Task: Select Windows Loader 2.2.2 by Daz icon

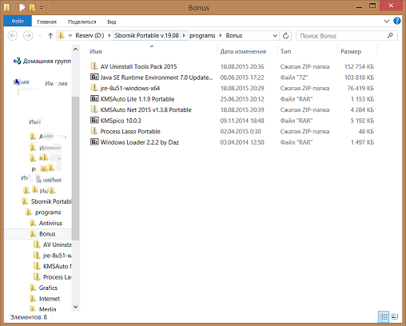Action: click(x=94, y=141)
